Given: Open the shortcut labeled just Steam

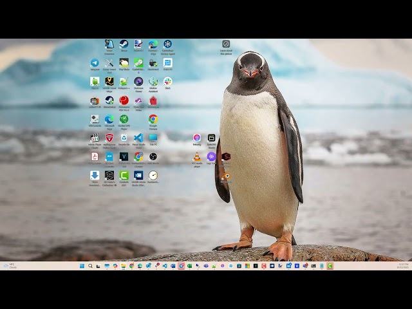Looking at the screenshot, I should [124, 44].
